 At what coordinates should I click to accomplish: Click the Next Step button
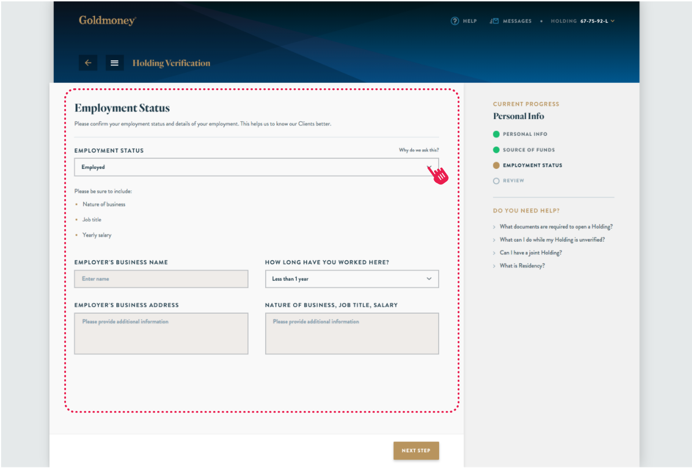click(x=416, y=451)
